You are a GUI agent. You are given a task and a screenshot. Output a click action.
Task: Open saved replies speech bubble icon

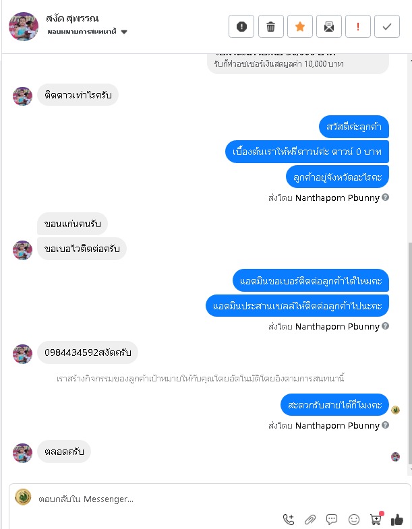(x=332, y=519)
